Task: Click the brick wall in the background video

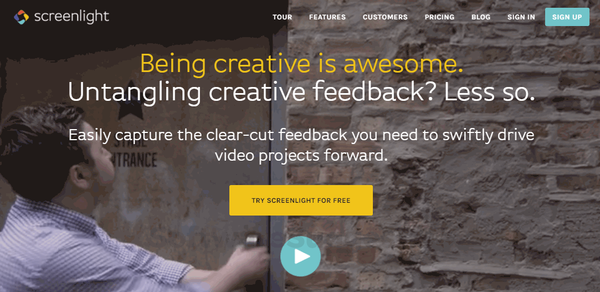Action: point(459,172)
